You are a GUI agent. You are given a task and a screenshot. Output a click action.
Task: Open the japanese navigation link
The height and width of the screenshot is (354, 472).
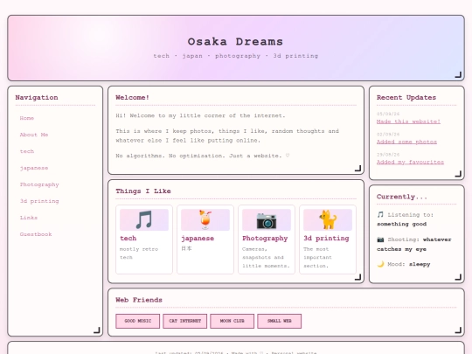click(x=34, y=168)
